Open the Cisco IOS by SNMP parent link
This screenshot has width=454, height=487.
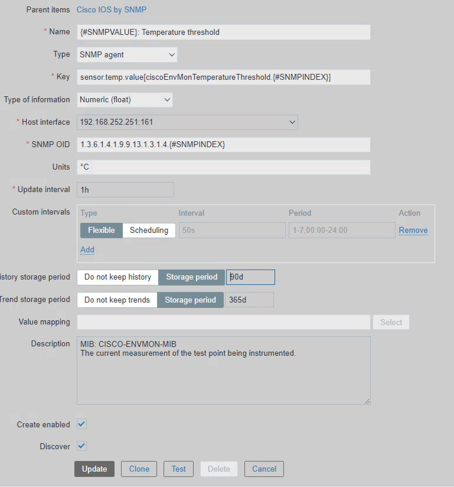111,10
